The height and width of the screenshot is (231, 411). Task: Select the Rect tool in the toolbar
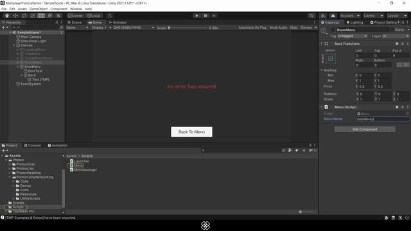41,15
